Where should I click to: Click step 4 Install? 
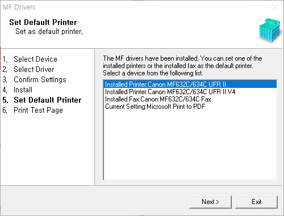click(x=17, y=90)
